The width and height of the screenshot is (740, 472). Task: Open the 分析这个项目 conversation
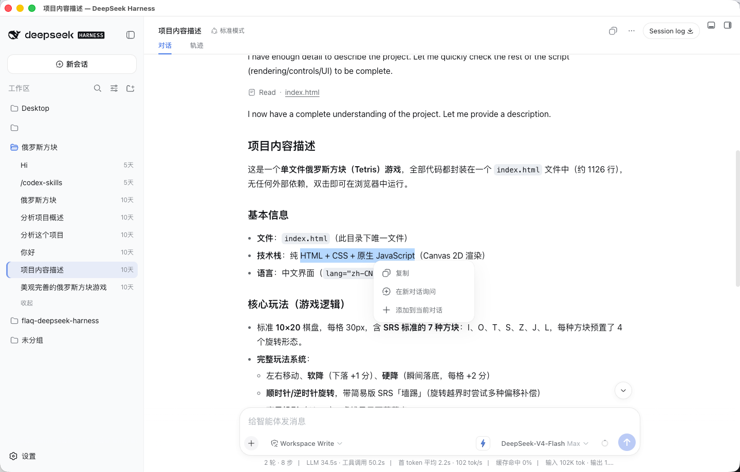point(72,235)
